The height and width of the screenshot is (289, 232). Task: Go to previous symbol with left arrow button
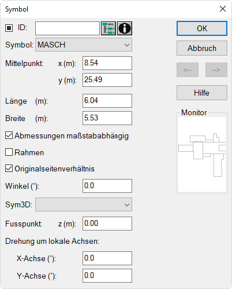[188, 70]
